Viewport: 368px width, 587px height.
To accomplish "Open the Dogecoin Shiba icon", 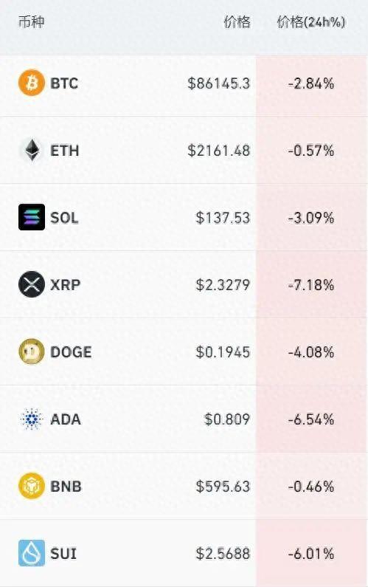I will click(32, 351).
